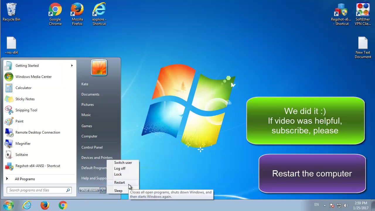
Task: Select the ~res-x64 file on desktop
Action: pos(11,45)
